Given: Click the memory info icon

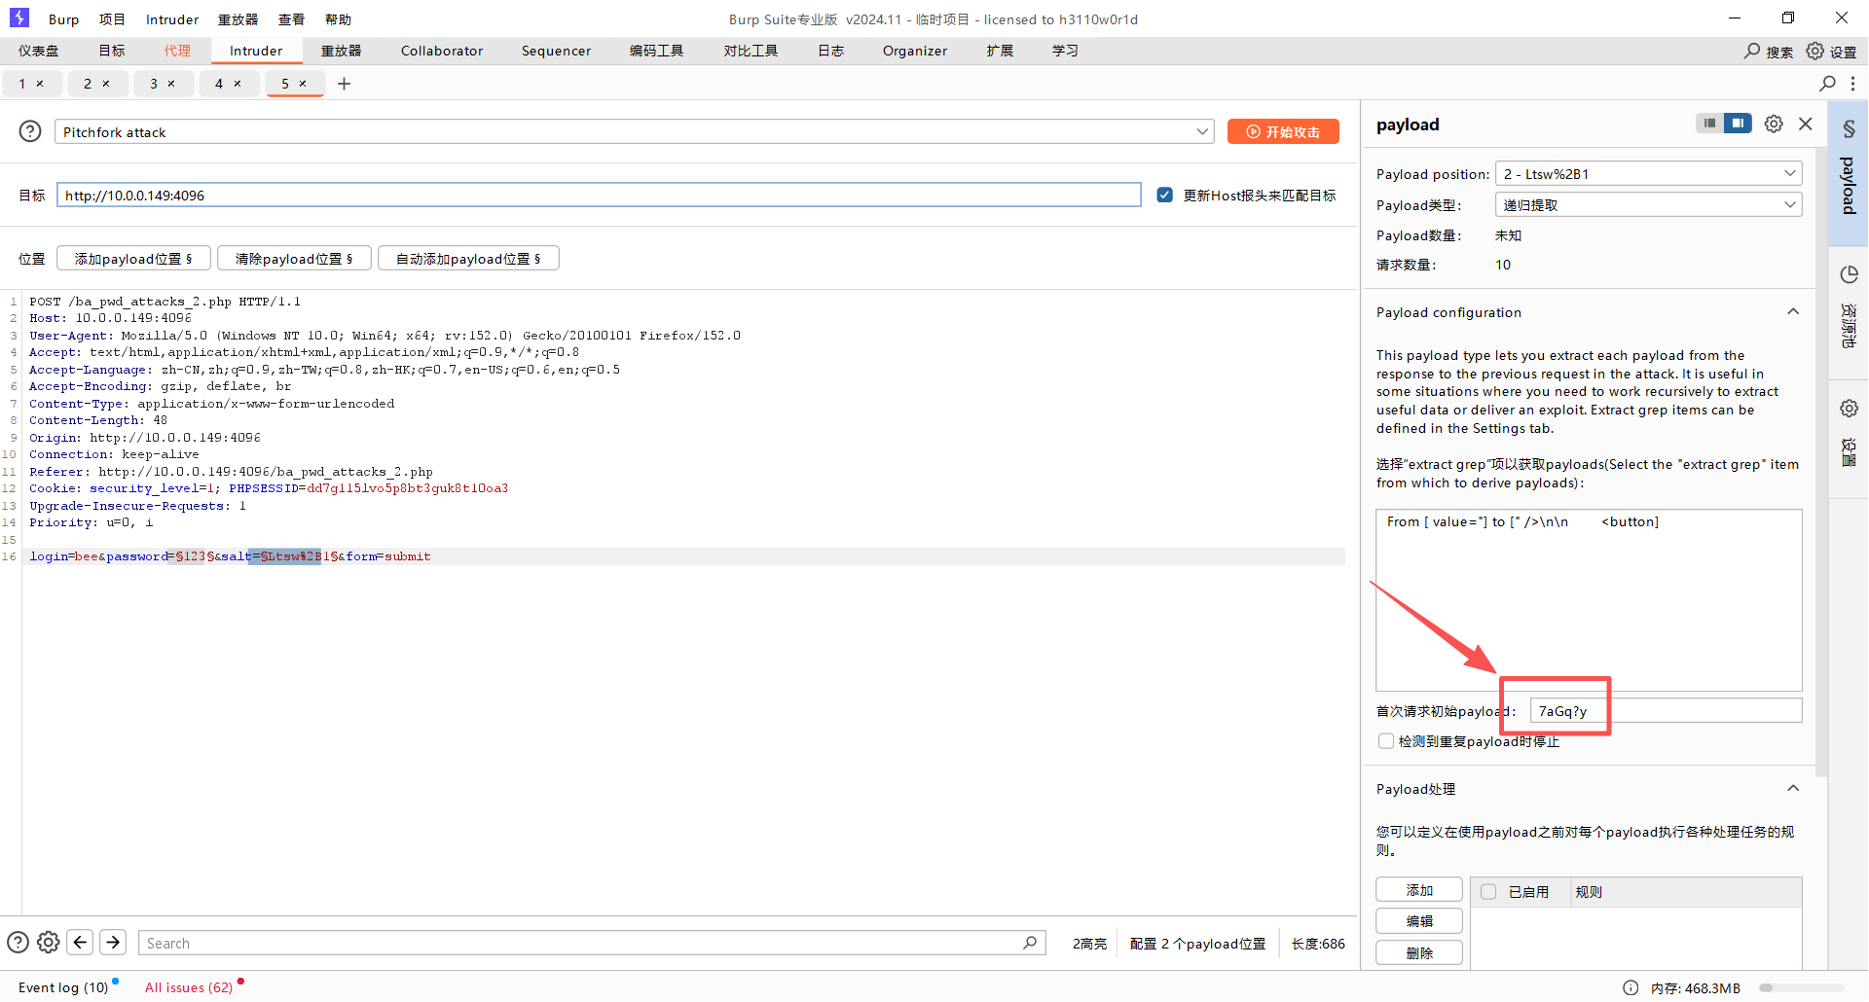Looking at the screenshot, I should click(1631, 987).
